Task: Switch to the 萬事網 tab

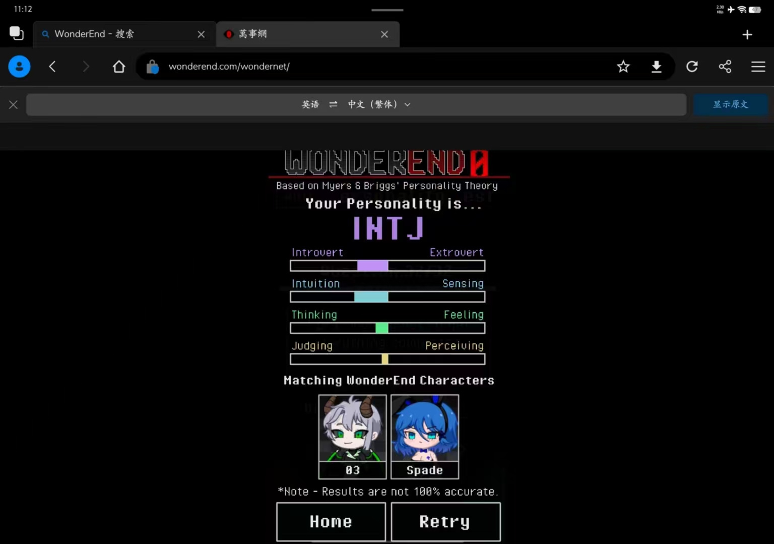Action: (x=308, y=34)
